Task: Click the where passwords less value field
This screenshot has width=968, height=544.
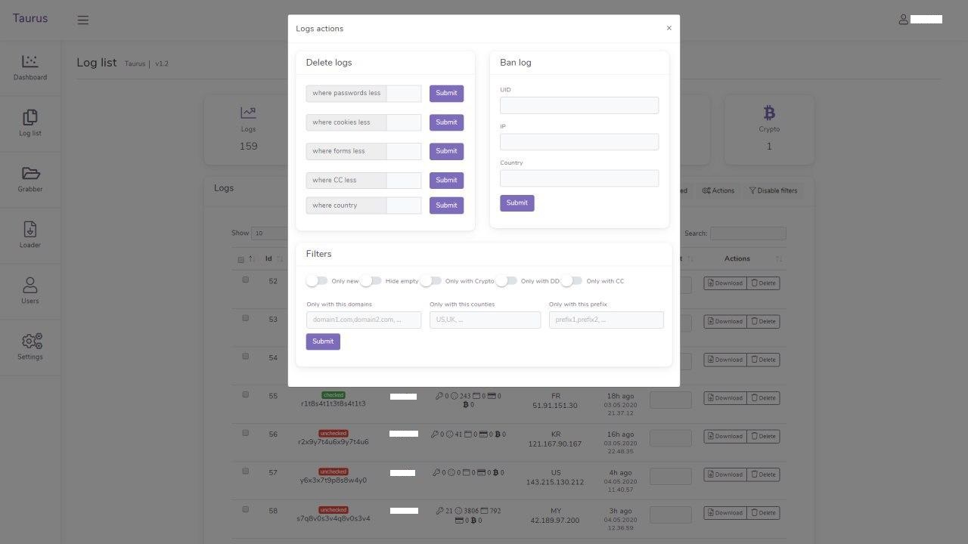Action: (404, 94)
